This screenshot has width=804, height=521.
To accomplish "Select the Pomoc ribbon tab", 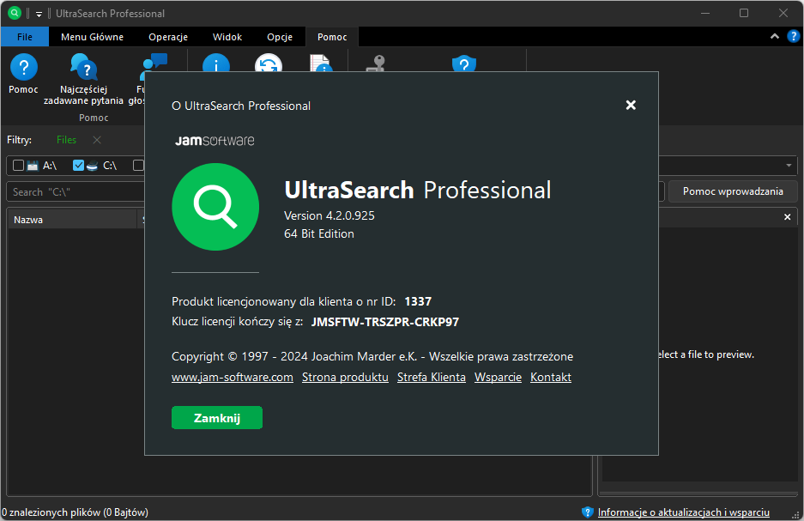I will [332, 37].
